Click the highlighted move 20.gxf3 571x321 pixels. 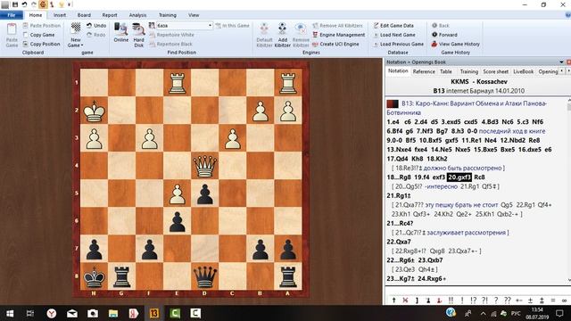(x=459, y=177)
